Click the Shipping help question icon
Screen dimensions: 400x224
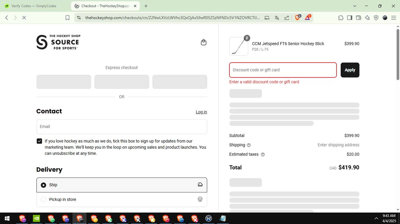tap(249, 145)
